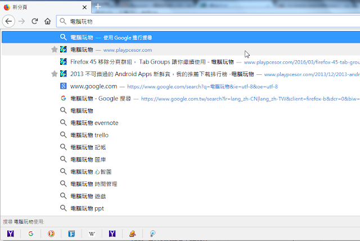Click the forward arrow navigation button

coord(21,21)
